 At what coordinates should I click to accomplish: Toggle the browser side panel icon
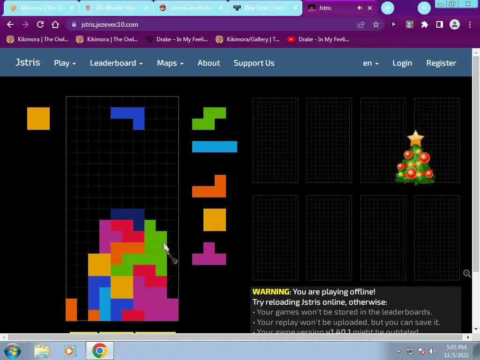(440, 24)
